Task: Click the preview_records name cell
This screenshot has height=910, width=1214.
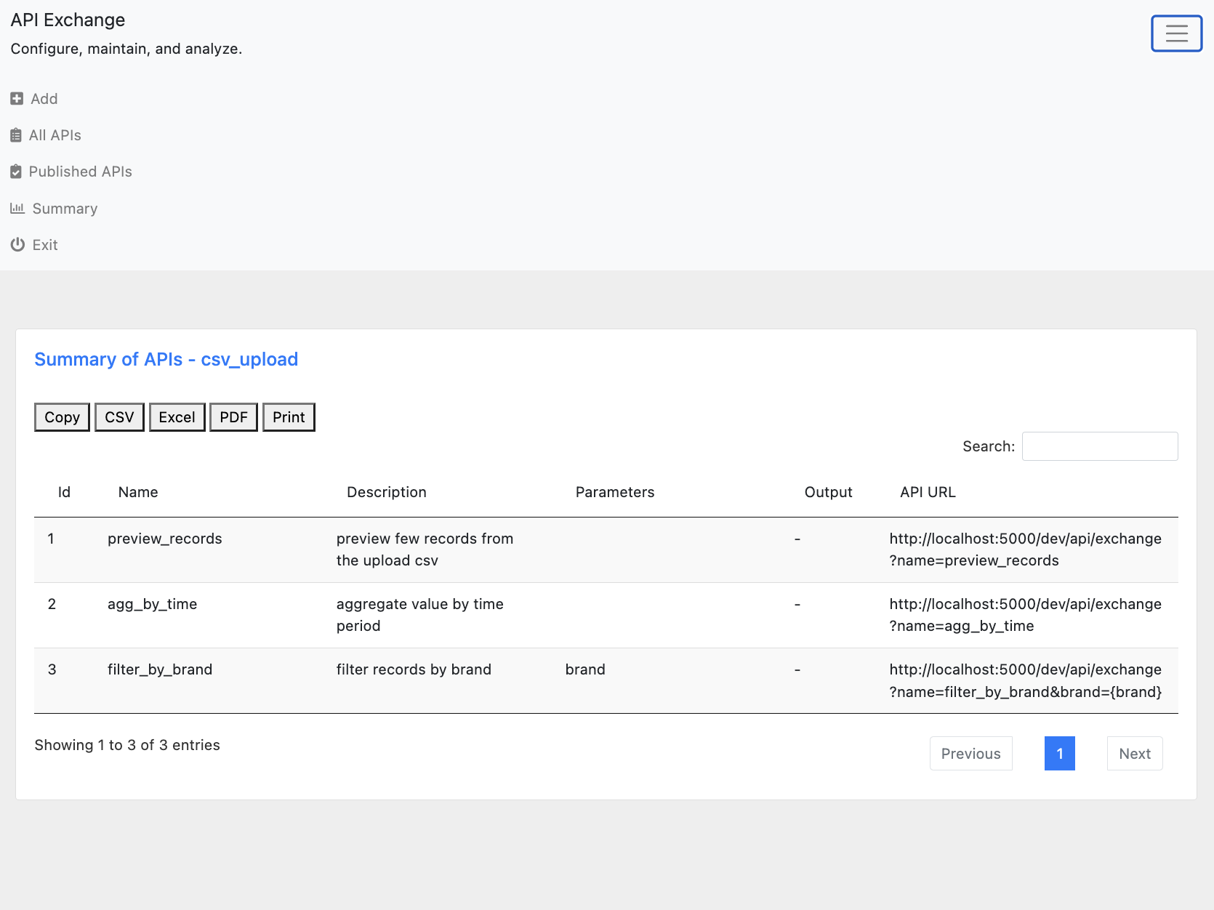Action: point(165,539)
